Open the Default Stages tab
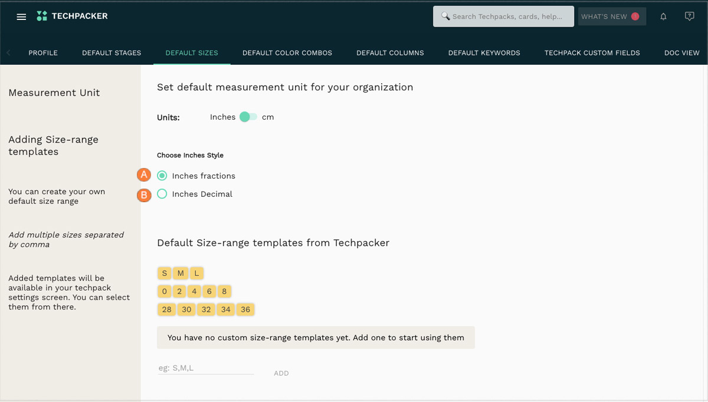The width and height of the screenshot is (708, 402). click(112, 53)
